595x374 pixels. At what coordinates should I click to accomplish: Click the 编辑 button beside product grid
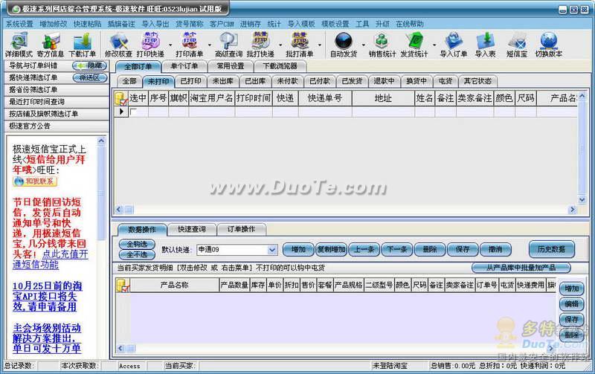(x=571, y=304)
